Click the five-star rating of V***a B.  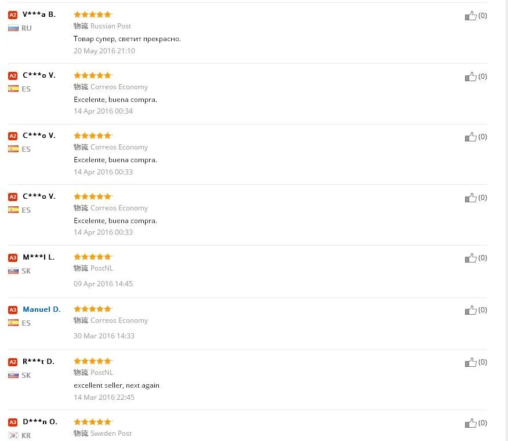(93, 14)
